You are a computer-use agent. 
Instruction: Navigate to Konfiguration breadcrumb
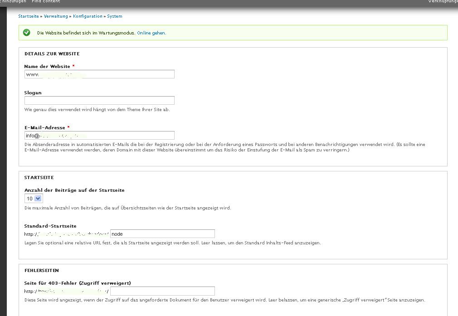click(88, 16)
